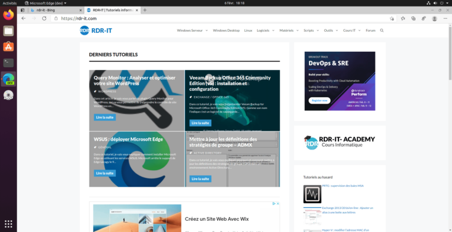Select the RDR-IT Tutoriels tab
This screenshot has width=452, height=232.
coord(112,10)
